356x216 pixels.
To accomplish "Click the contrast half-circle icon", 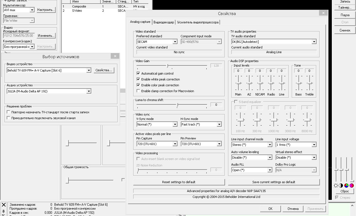I will click(x=341, y=185).
